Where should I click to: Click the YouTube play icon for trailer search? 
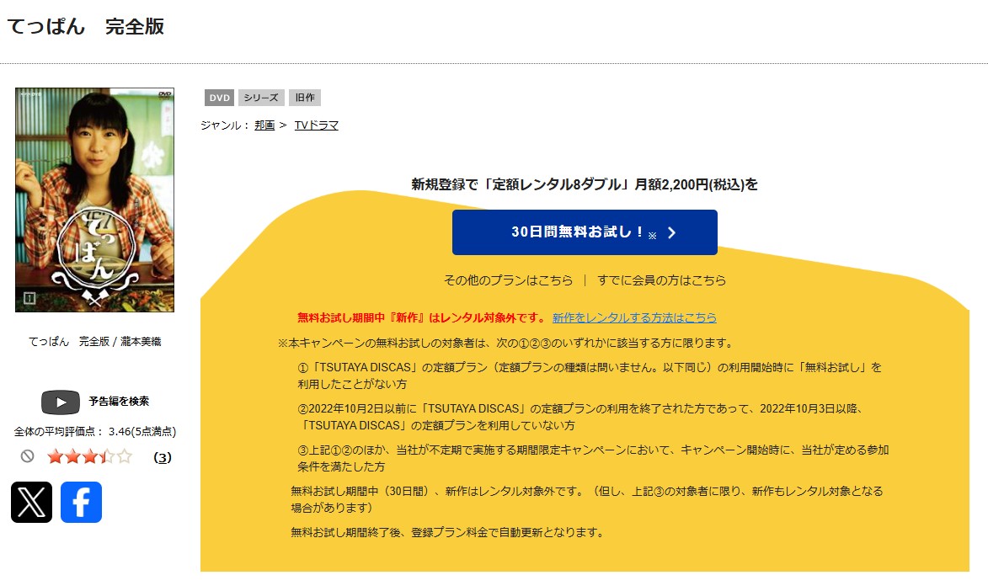tap(61, 402)
